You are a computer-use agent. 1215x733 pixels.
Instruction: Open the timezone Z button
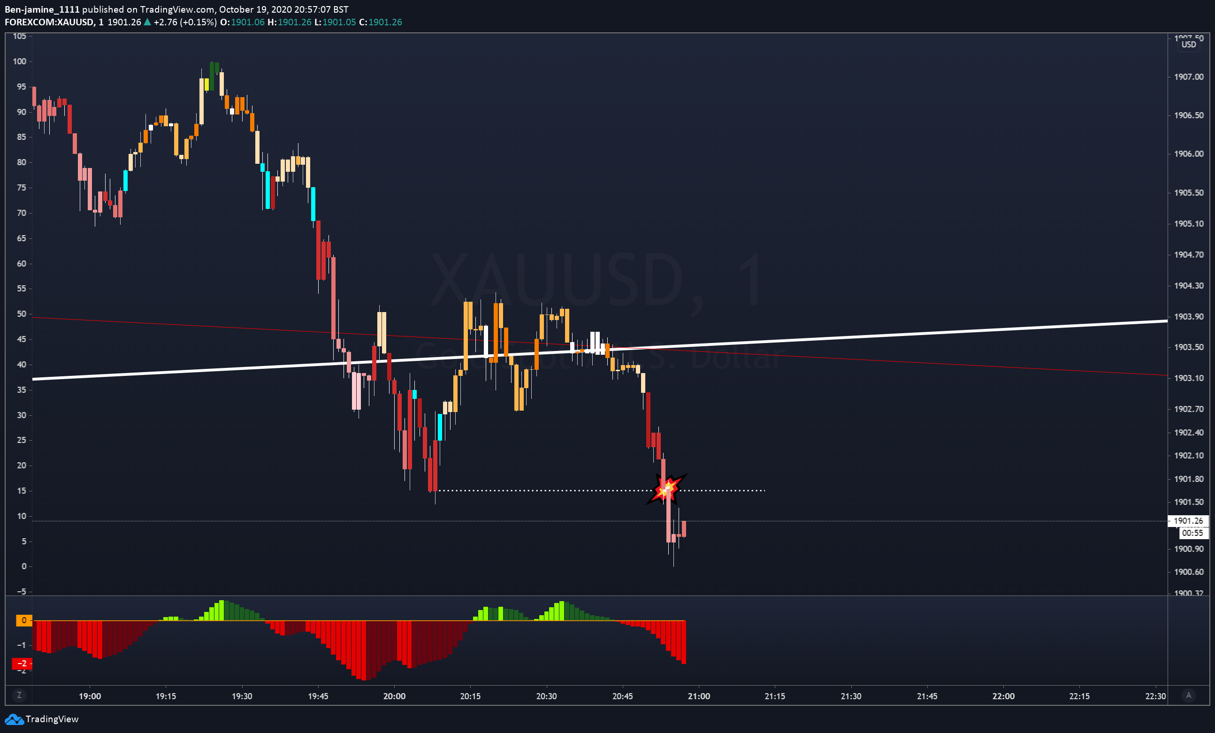pos(19,695)
